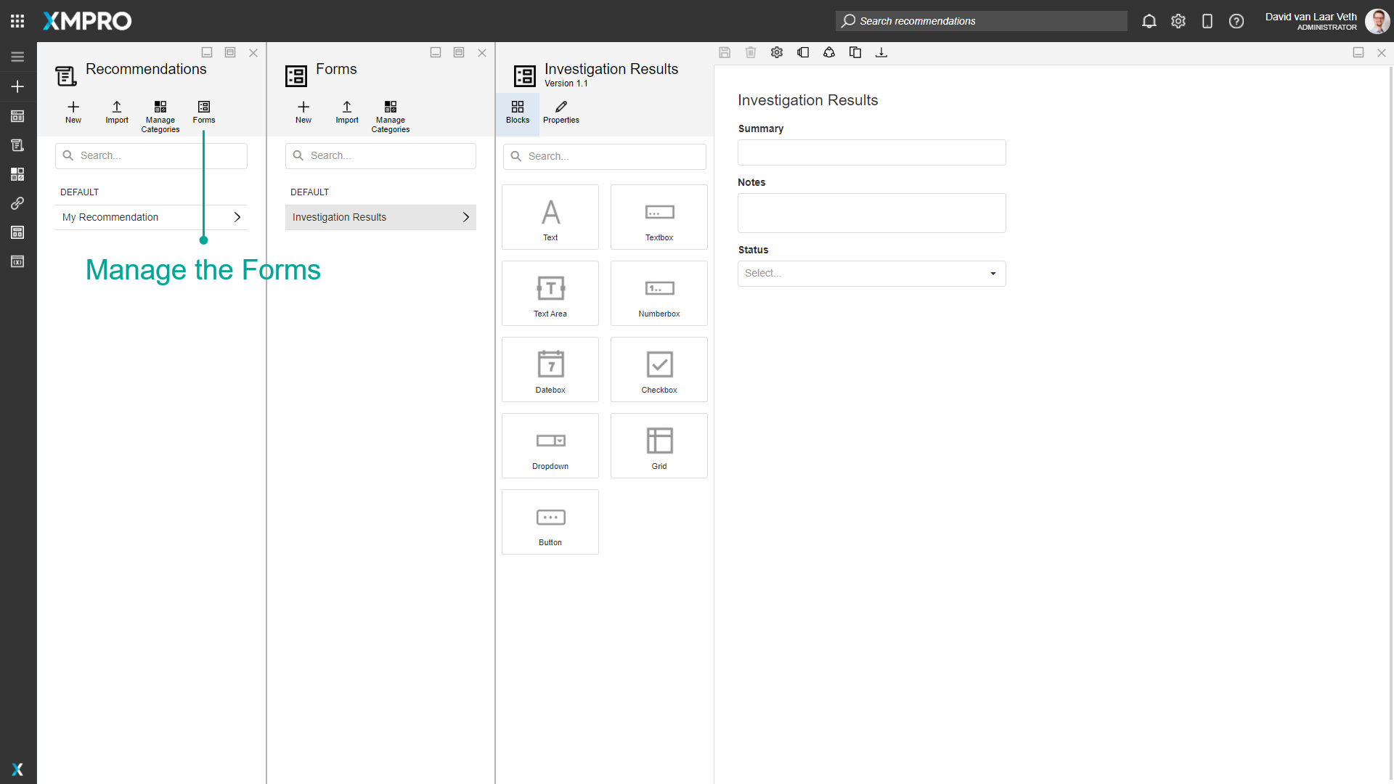Add a Grid block to the form
This screenshot has width=1394, height=784.
tap(659, 445)
